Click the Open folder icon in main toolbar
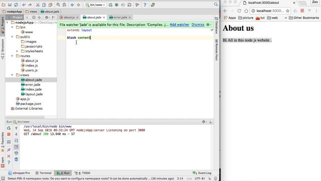The width and height of the screenshot is (321, 181). (4, 5)
